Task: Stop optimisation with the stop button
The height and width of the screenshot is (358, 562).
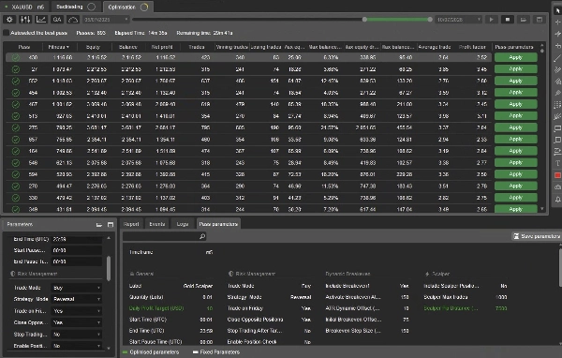Action: coord(508,20)
